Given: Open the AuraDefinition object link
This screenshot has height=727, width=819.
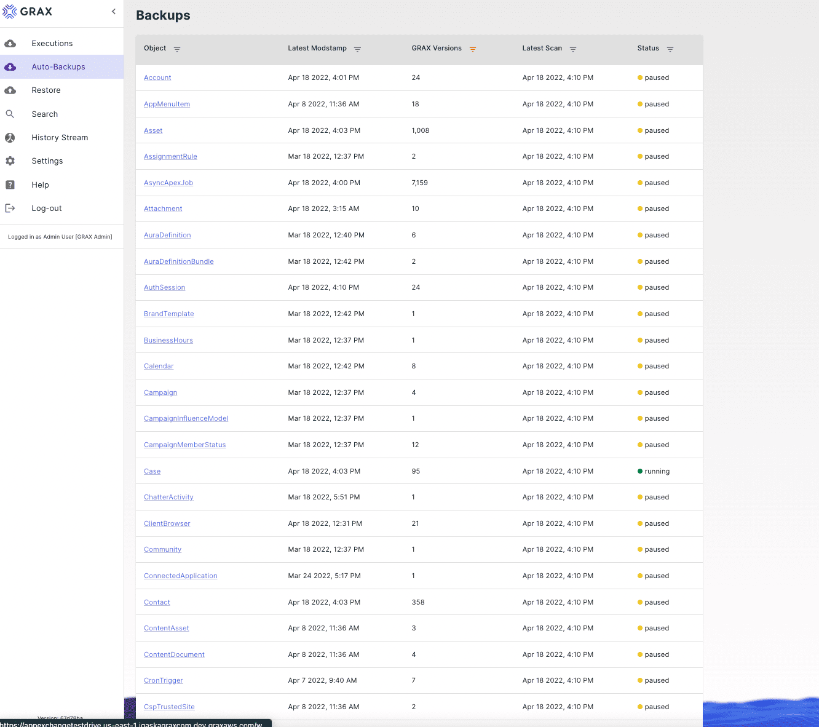Looking at the screenshot, I should tap(167, 236).
